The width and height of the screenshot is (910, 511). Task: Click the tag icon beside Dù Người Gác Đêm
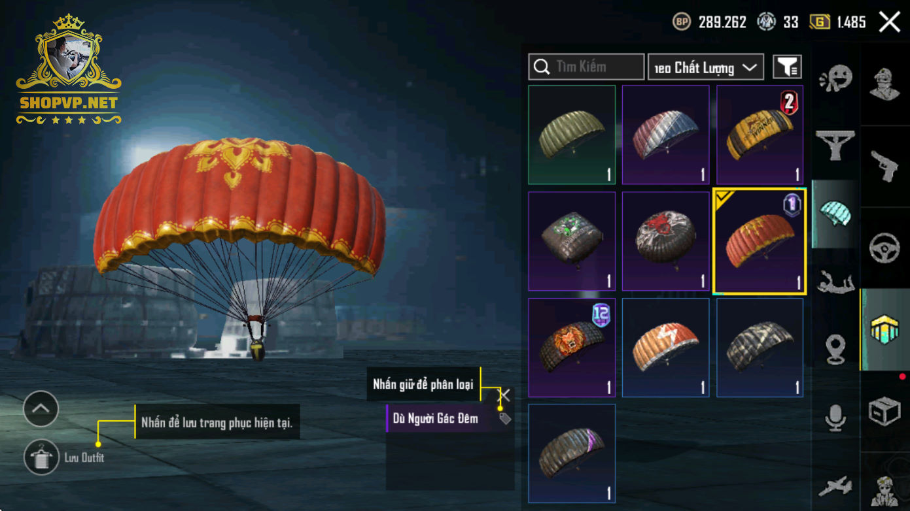[505, 418]
